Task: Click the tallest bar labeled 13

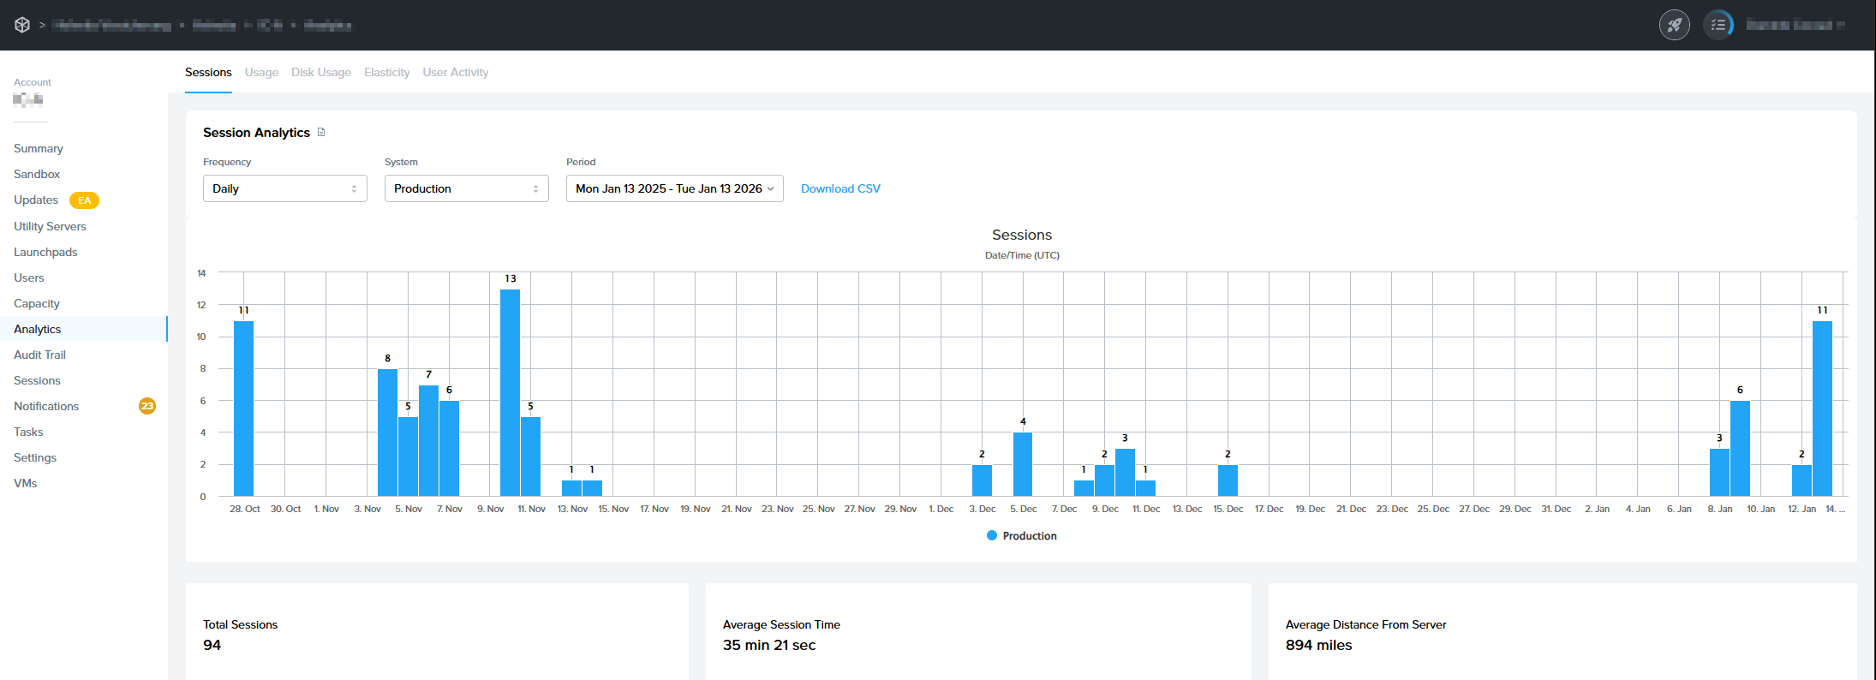Action: point(510,392)
